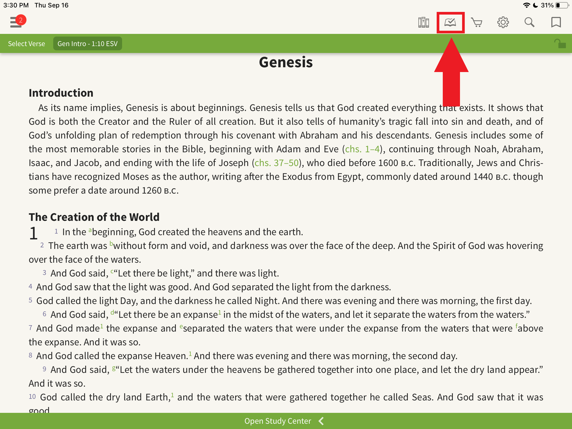The height and width of the screenshot is (429, 572).
Task: Tap the Introduction heading
Action: tap(61, 93)
